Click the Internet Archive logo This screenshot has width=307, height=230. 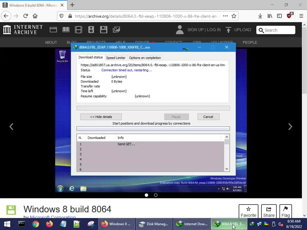pos(23,30)
